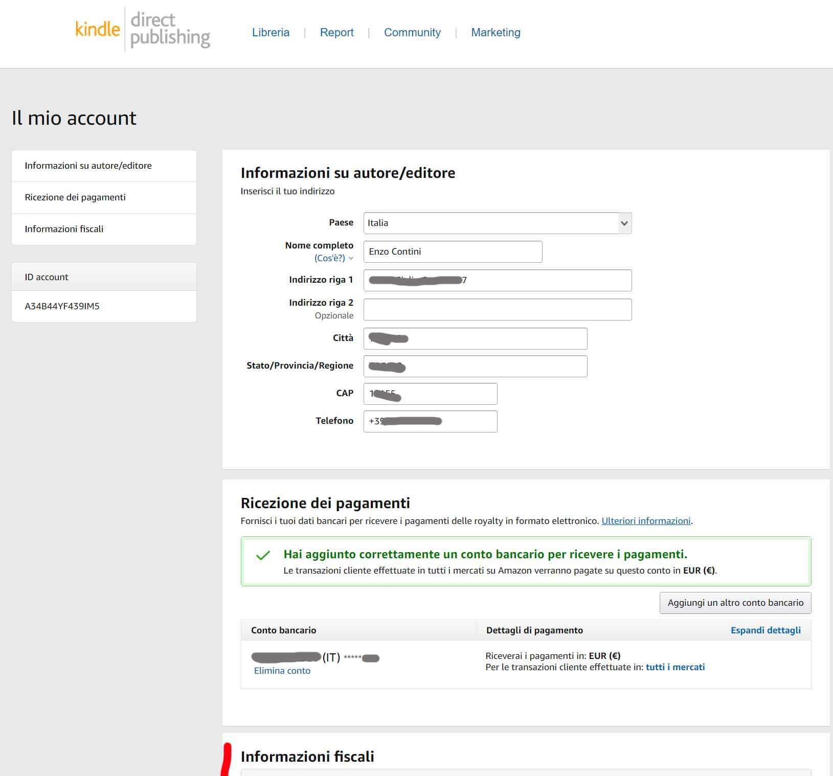
Task: Click Espandi dettagli to expand payment details
Action: (x=765, y=630)
